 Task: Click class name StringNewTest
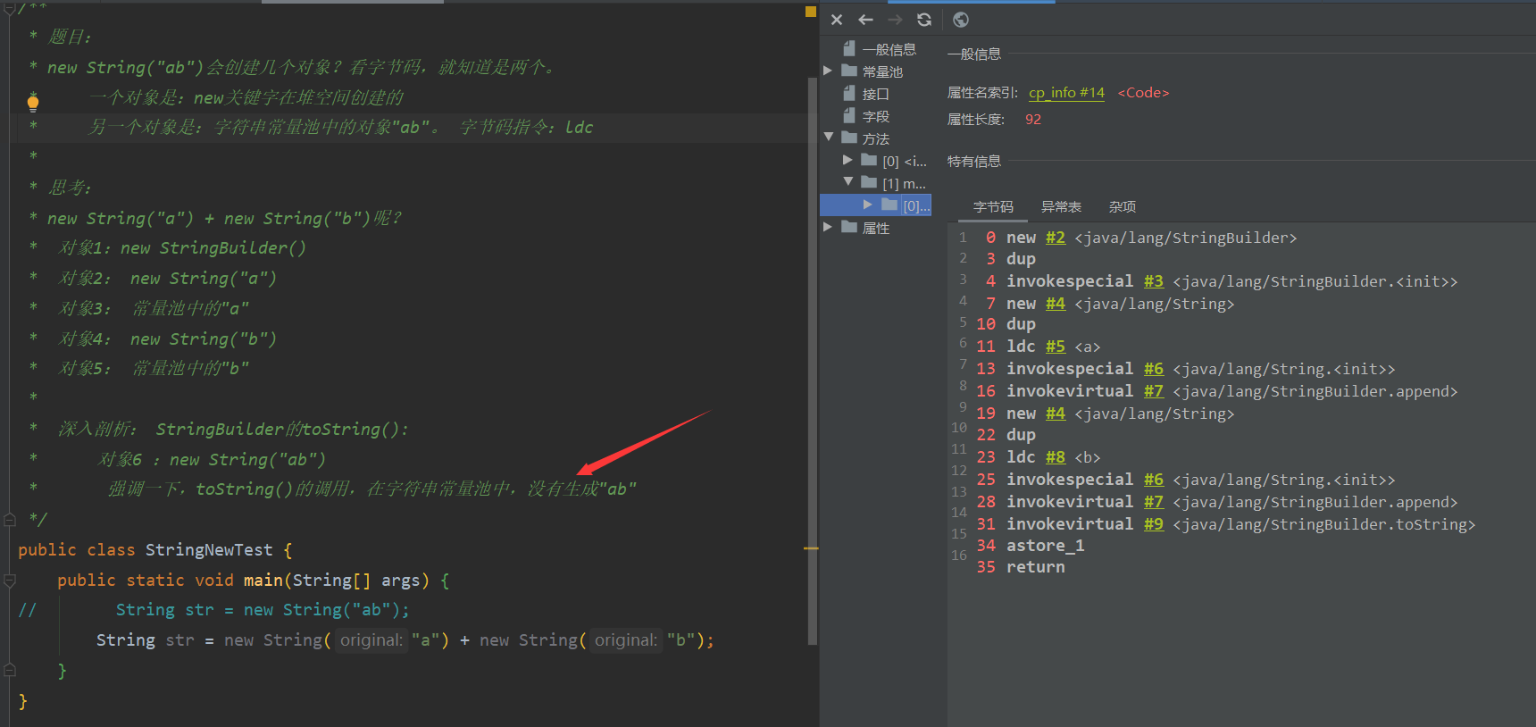(209, 550)
